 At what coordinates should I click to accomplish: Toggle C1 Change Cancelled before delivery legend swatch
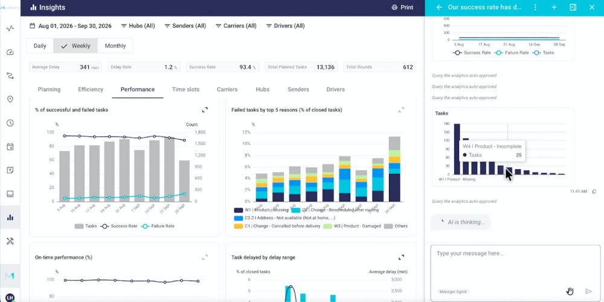tap(239, 226)
